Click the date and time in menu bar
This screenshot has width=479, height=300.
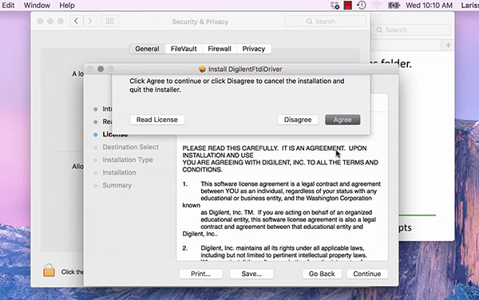coord(429,6)
